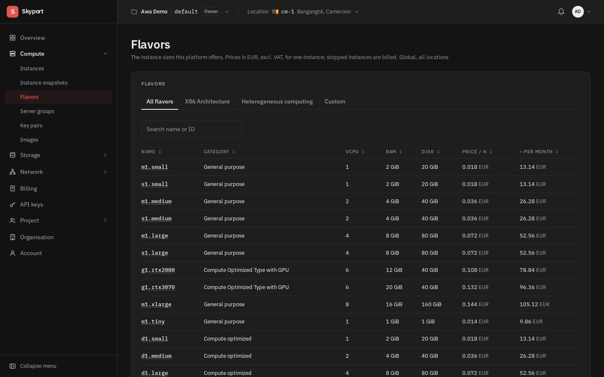Switch to the X86 Architecture tab

pyautogui.click(x=207, y=101)
